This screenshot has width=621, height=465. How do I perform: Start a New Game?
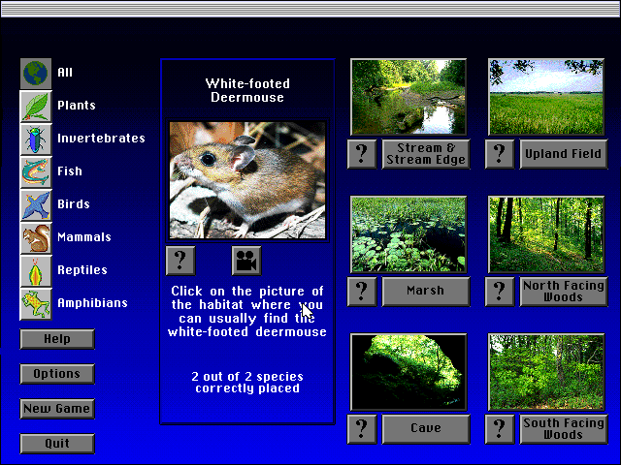pyautogui.click(x=57, y=409)
